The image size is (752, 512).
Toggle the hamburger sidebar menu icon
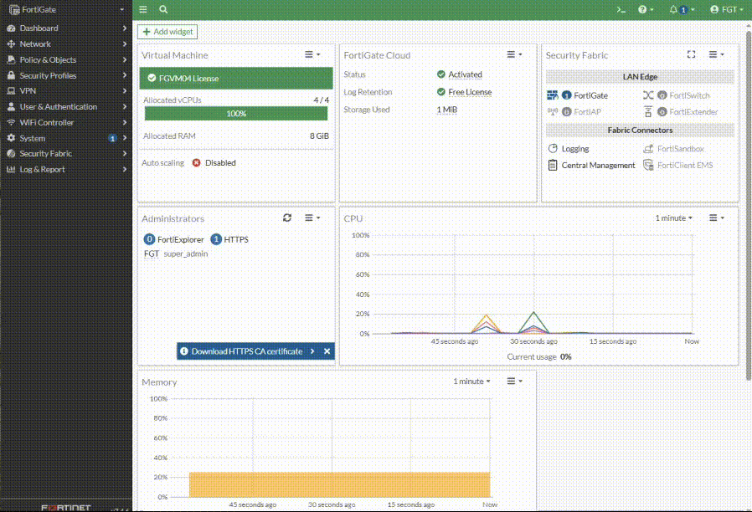(143, 9)
